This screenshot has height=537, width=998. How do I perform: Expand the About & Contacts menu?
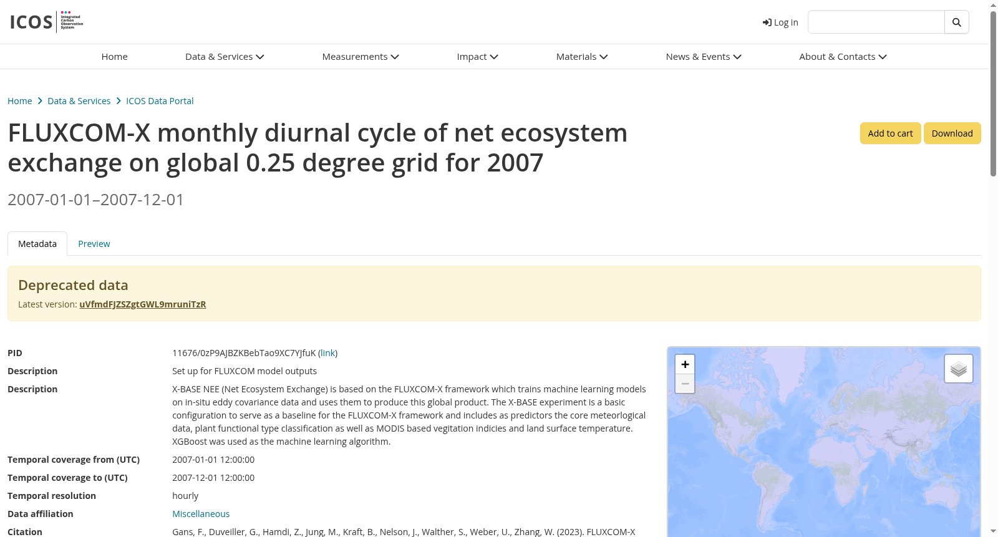click(x=843, y=57)
